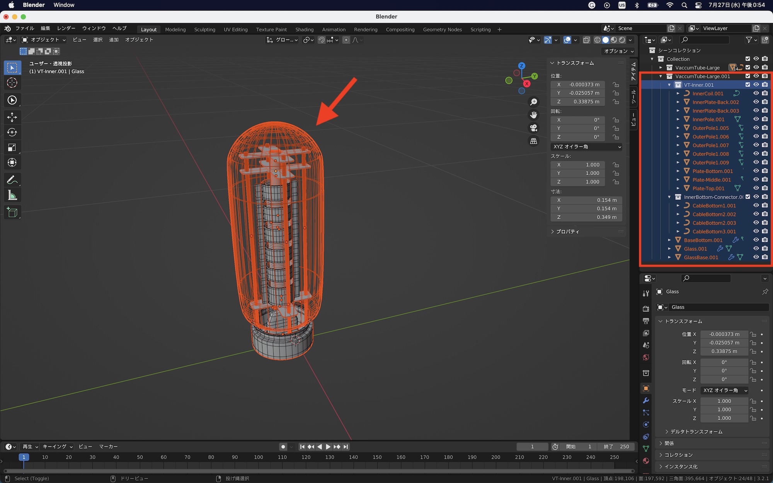This screenshot has height=483, width=773.
Task: Select the Move tool in toolbar
Action: pyautogui.click(x=12, y=117)
